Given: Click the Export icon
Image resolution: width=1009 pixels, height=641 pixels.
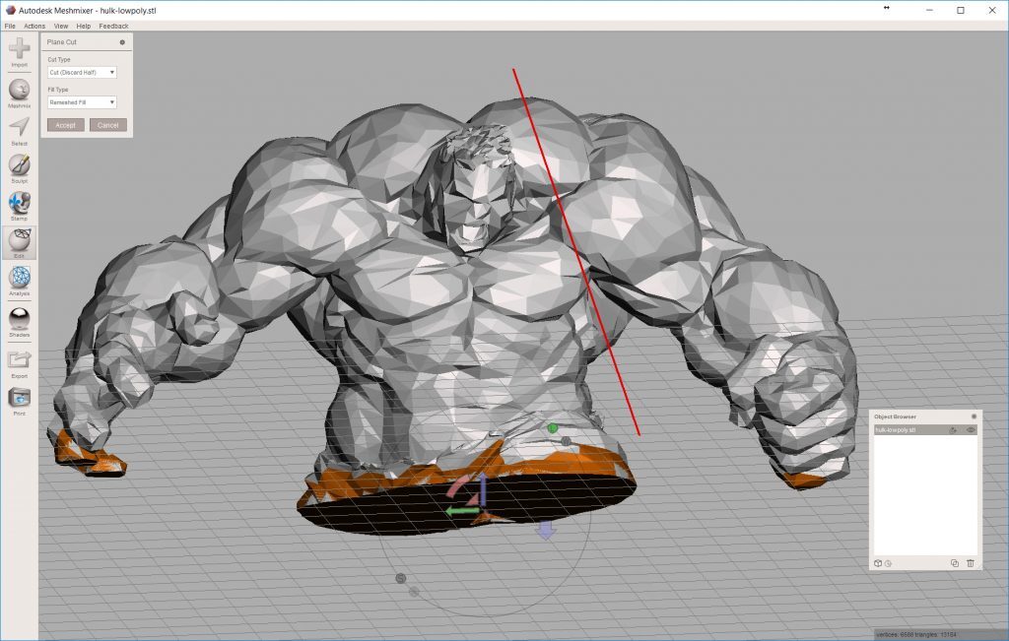Looking at the screenshot, I should point(20,359).
